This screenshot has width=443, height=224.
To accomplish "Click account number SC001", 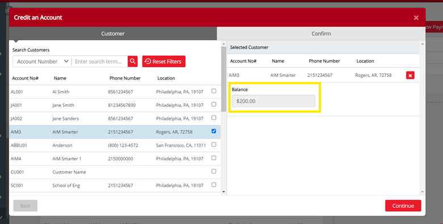I will pos(17,185).
